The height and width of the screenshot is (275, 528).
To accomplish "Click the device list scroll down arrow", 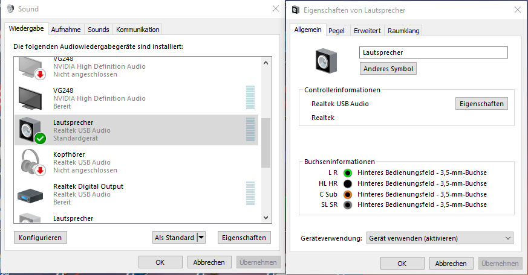I will pyautogui.click(x=266, y=218).
